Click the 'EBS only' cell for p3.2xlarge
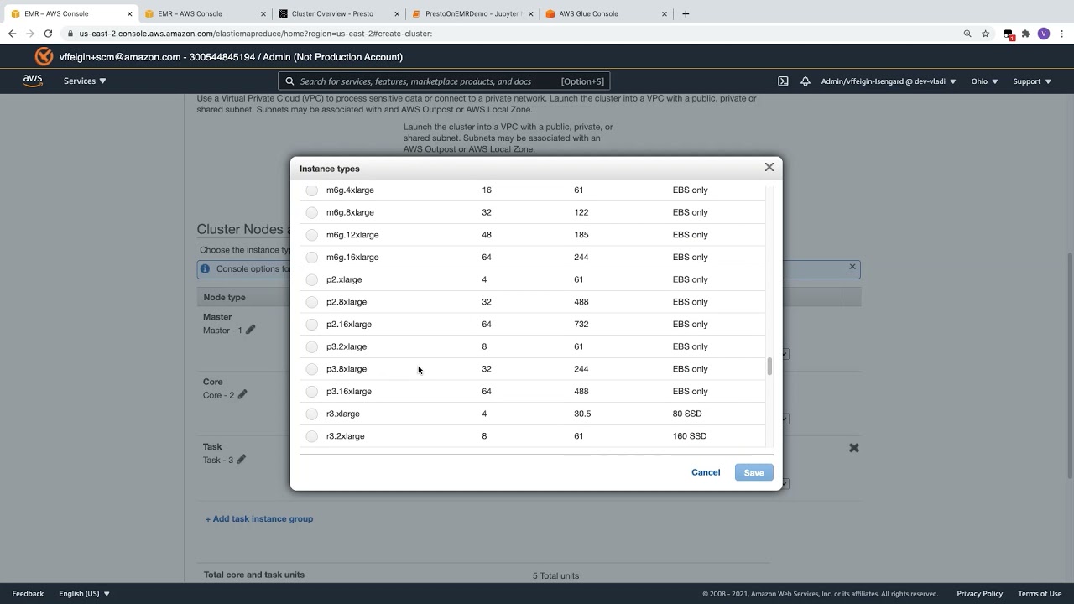 (x=691, y=346)
